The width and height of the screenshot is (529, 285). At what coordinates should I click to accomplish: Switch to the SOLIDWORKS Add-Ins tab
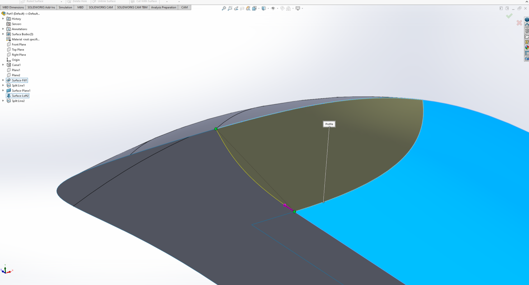[41, 7]
